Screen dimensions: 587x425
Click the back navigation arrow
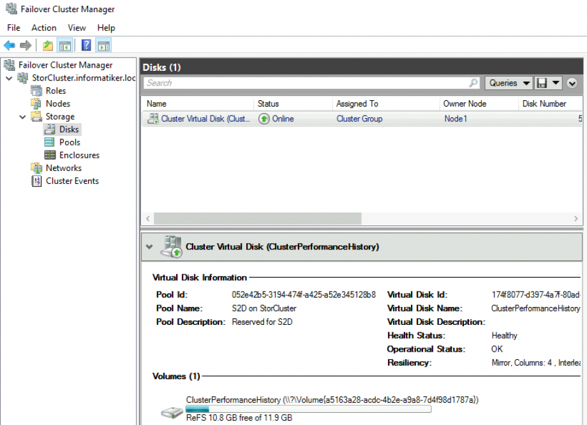click(x=10, y=45)
